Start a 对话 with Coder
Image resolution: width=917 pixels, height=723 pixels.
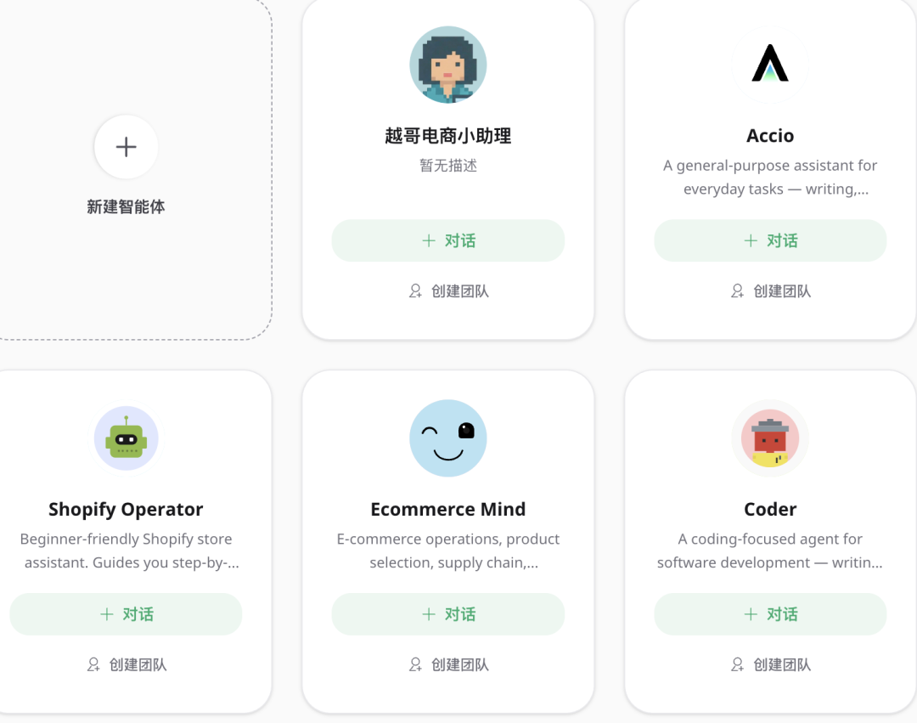pos(770,614)
